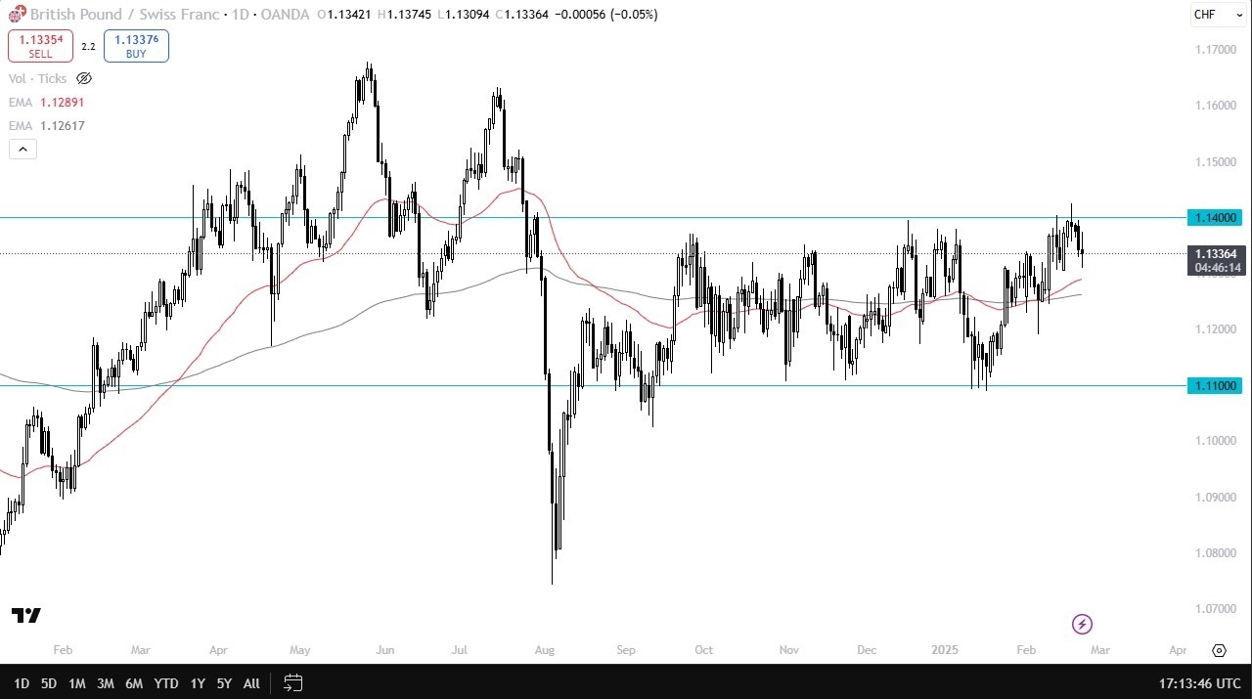Click the purple lightning bolt event icon
Image resolution: width=1252 pixels, height=699 pixels.
click(1082, 624)
